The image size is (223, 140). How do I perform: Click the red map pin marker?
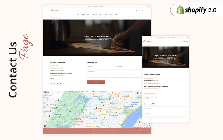[x=97, y=108]
